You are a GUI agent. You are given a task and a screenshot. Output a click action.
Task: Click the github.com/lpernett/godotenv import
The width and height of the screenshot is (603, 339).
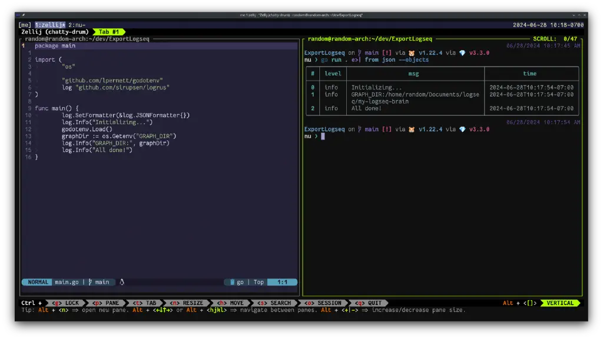click(x=112, y=81)
